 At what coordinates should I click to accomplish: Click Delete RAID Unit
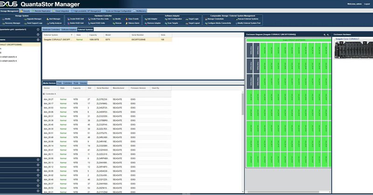(x=75, y=23)
